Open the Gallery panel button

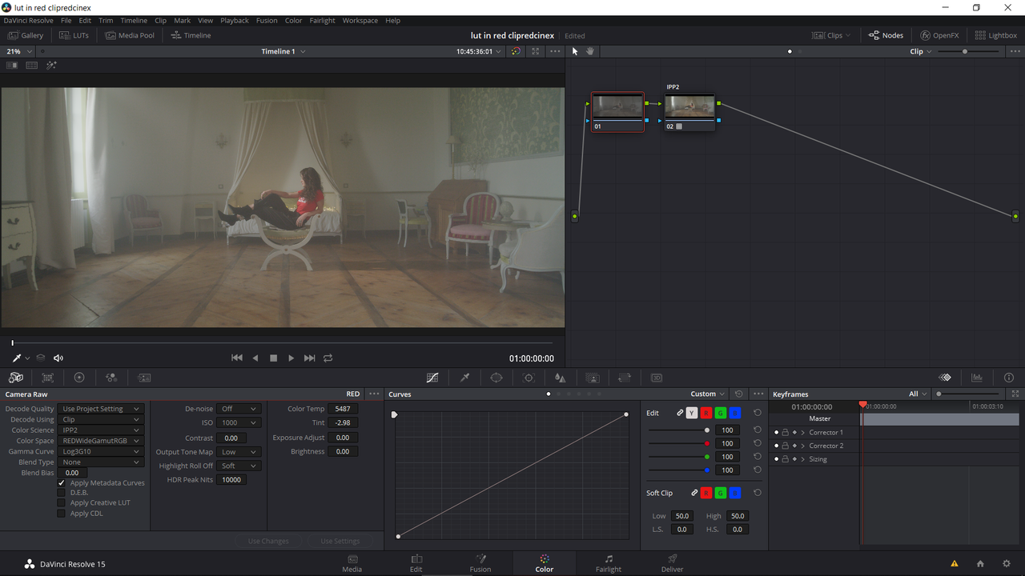pos(26,35)
